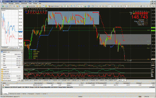Select the Fibonacci retracement tool

coord(144,6)
